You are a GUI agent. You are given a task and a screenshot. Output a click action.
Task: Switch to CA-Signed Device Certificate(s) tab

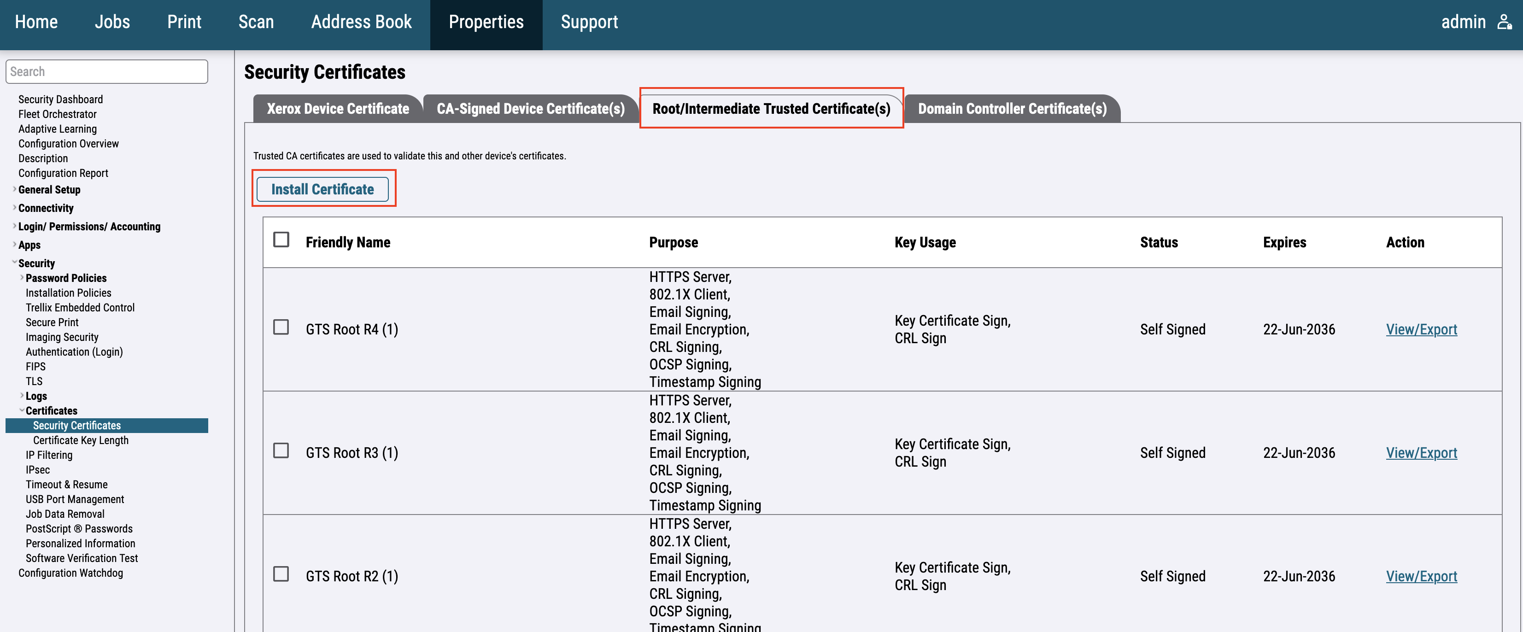[x=530, y=109]
